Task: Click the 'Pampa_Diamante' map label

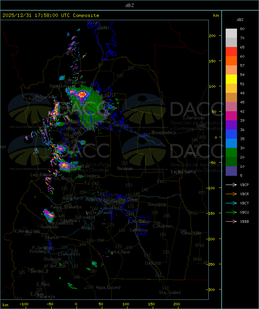Action: point(66,207)
